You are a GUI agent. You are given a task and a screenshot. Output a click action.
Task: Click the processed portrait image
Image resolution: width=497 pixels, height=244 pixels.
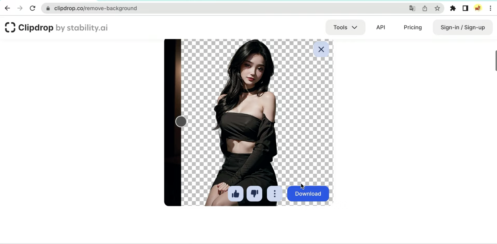tap(249, 123)
